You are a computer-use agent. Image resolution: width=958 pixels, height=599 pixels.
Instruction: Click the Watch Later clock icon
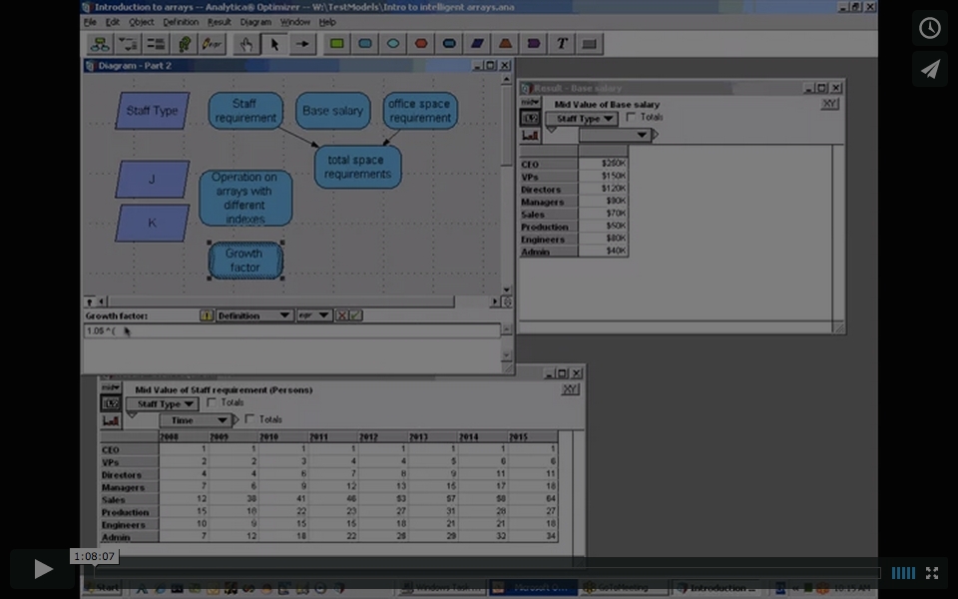pos(929,28)
